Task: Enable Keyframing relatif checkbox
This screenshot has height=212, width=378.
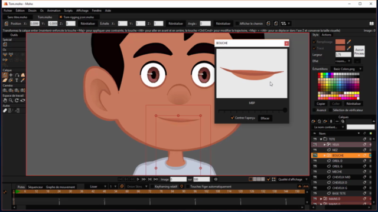Action: pos(152,187)
